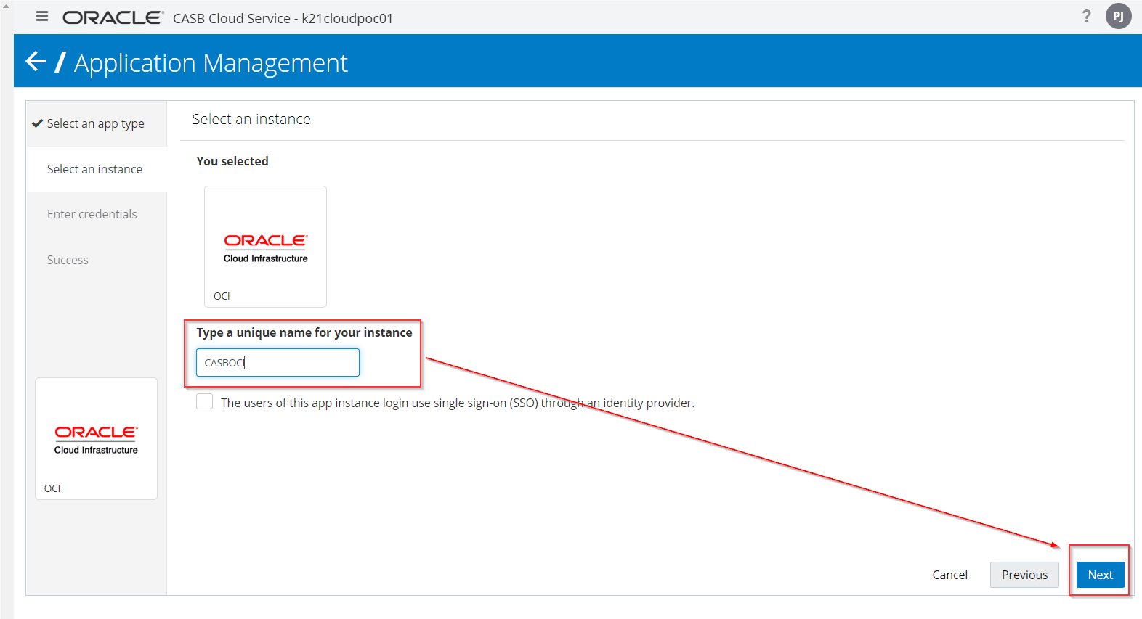Viewport: 1142px width, 619px height.
Task: Click the 'CASB Cloud Service - k21cloudpoc01' header text
Action: (283, 18)
